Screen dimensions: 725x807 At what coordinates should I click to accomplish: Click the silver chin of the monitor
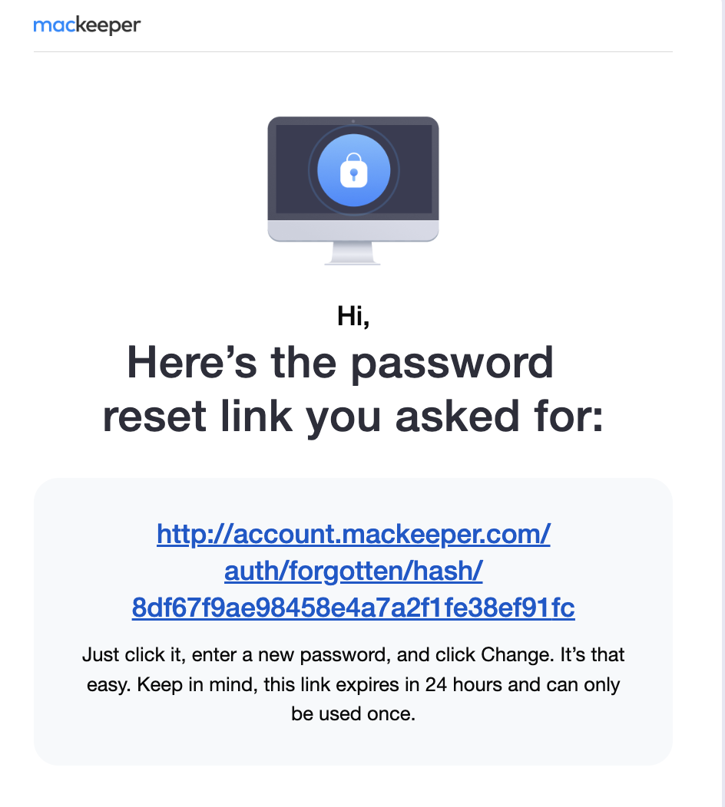coord(353,230)
